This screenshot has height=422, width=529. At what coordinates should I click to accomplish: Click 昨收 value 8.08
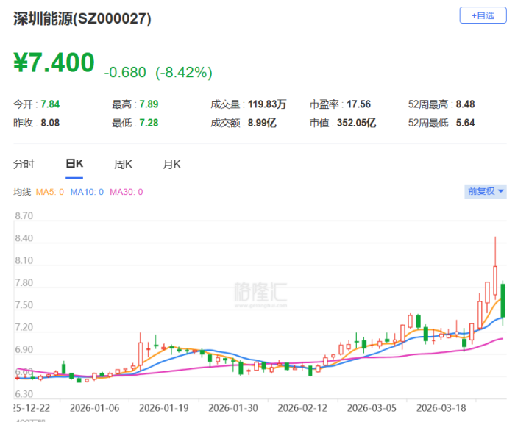50,123
